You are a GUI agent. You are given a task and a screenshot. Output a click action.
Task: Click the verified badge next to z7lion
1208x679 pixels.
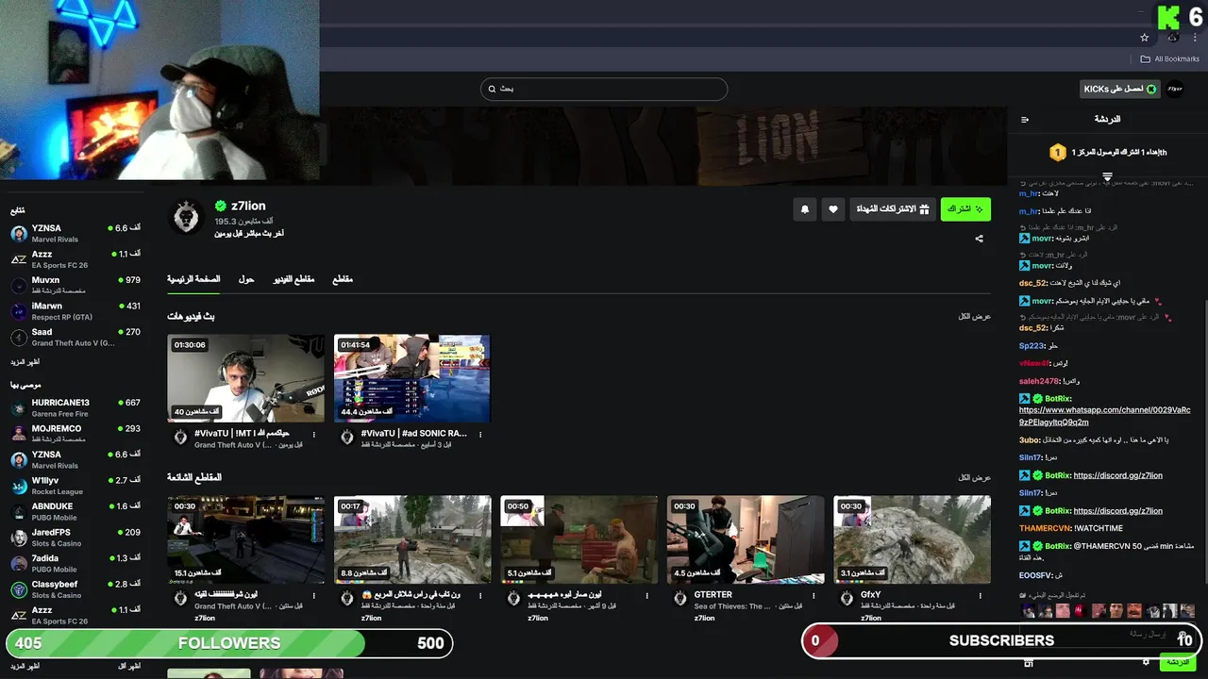point(220,206)
